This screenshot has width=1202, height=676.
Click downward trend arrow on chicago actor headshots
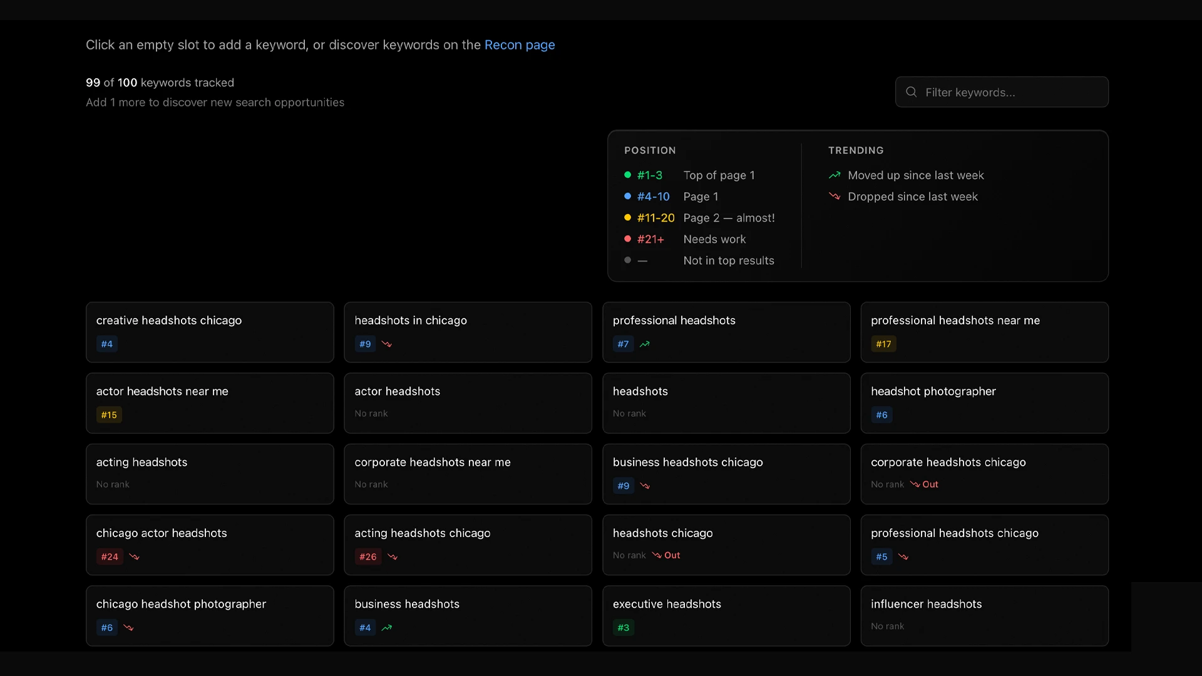[x=134, y=557]
